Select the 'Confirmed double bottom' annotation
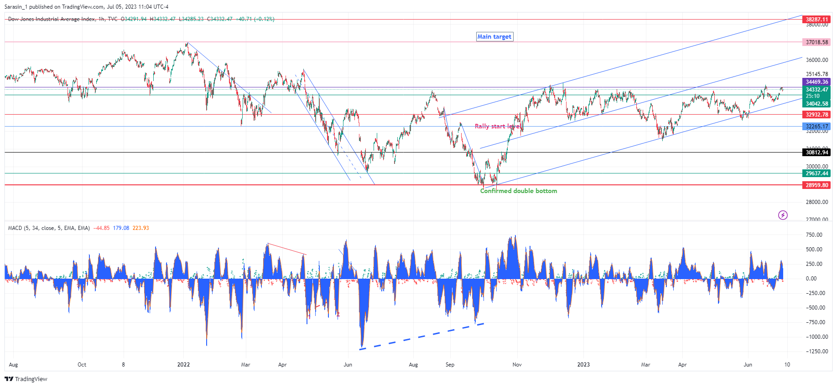 click(519, 191)
